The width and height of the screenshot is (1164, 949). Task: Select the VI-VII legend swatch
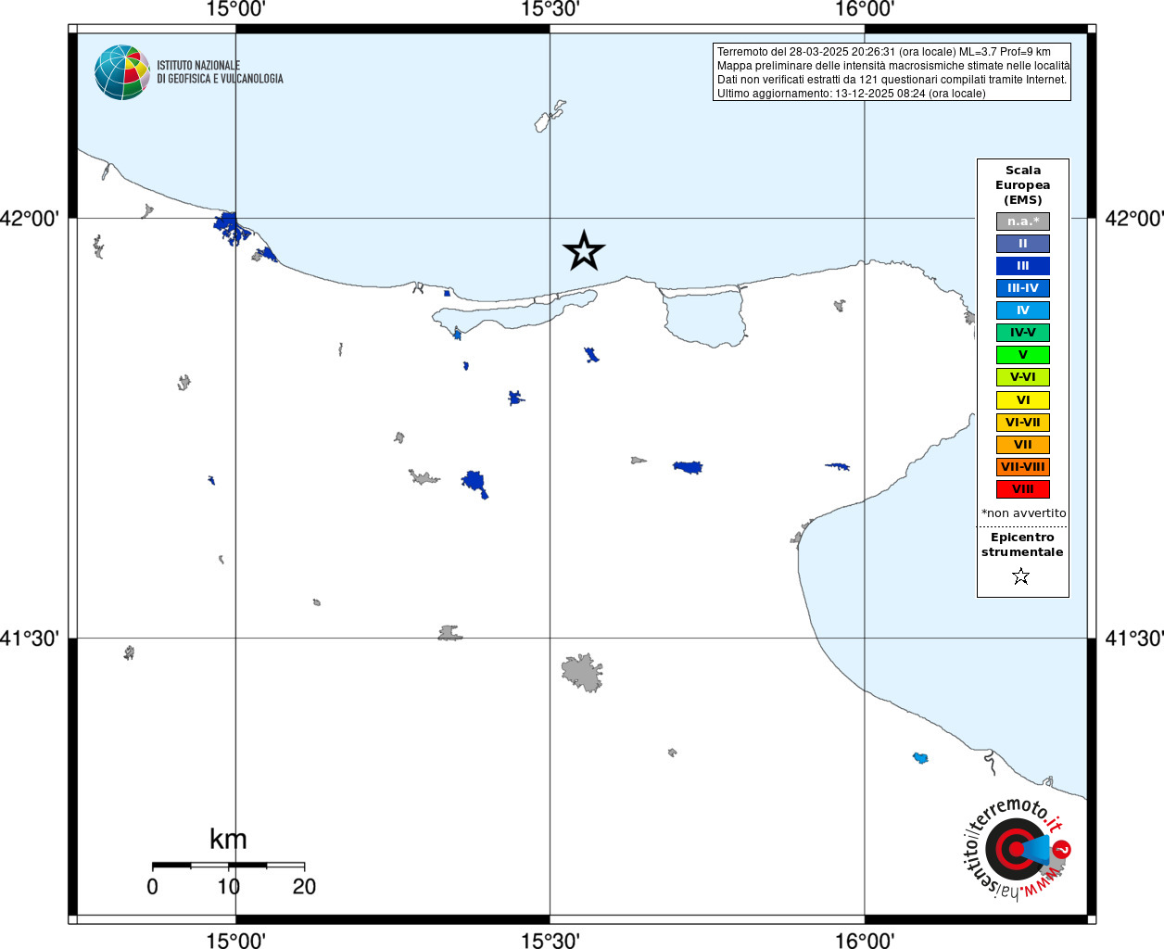pos(1023,423)
